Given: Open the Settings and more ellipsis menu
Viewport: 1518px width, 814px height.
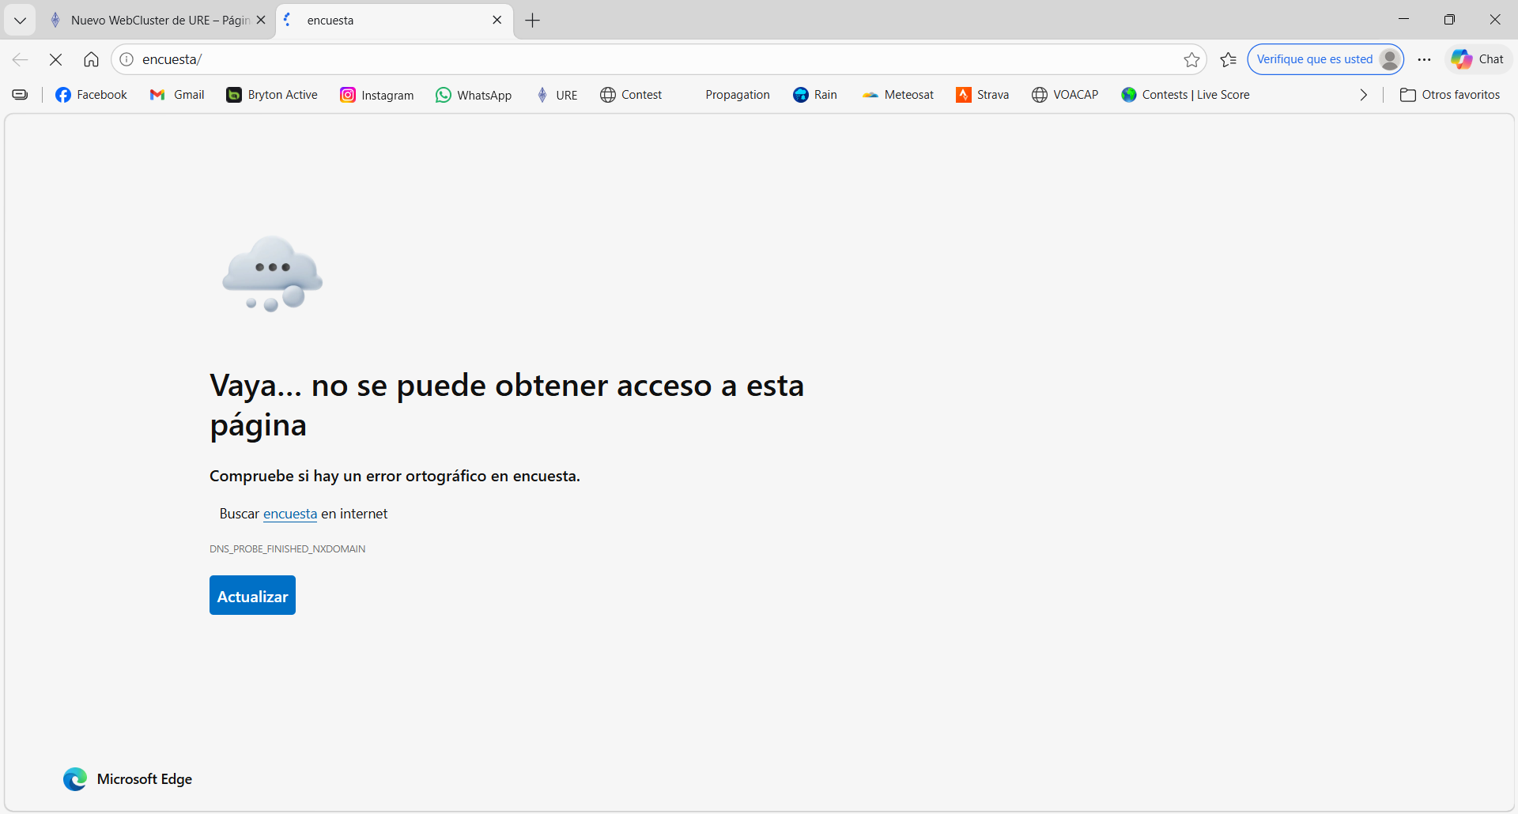Looking at the screenshot, I should pyautogui.click(x=1424, y=59).
